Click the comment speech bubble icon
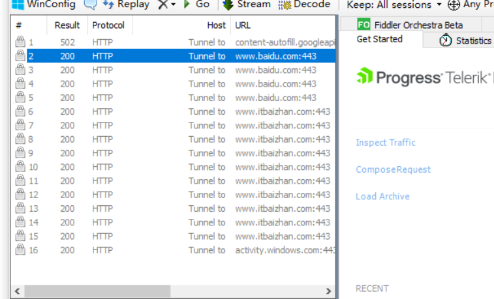This screenshot has height=299, width=494. coord(91,5)
